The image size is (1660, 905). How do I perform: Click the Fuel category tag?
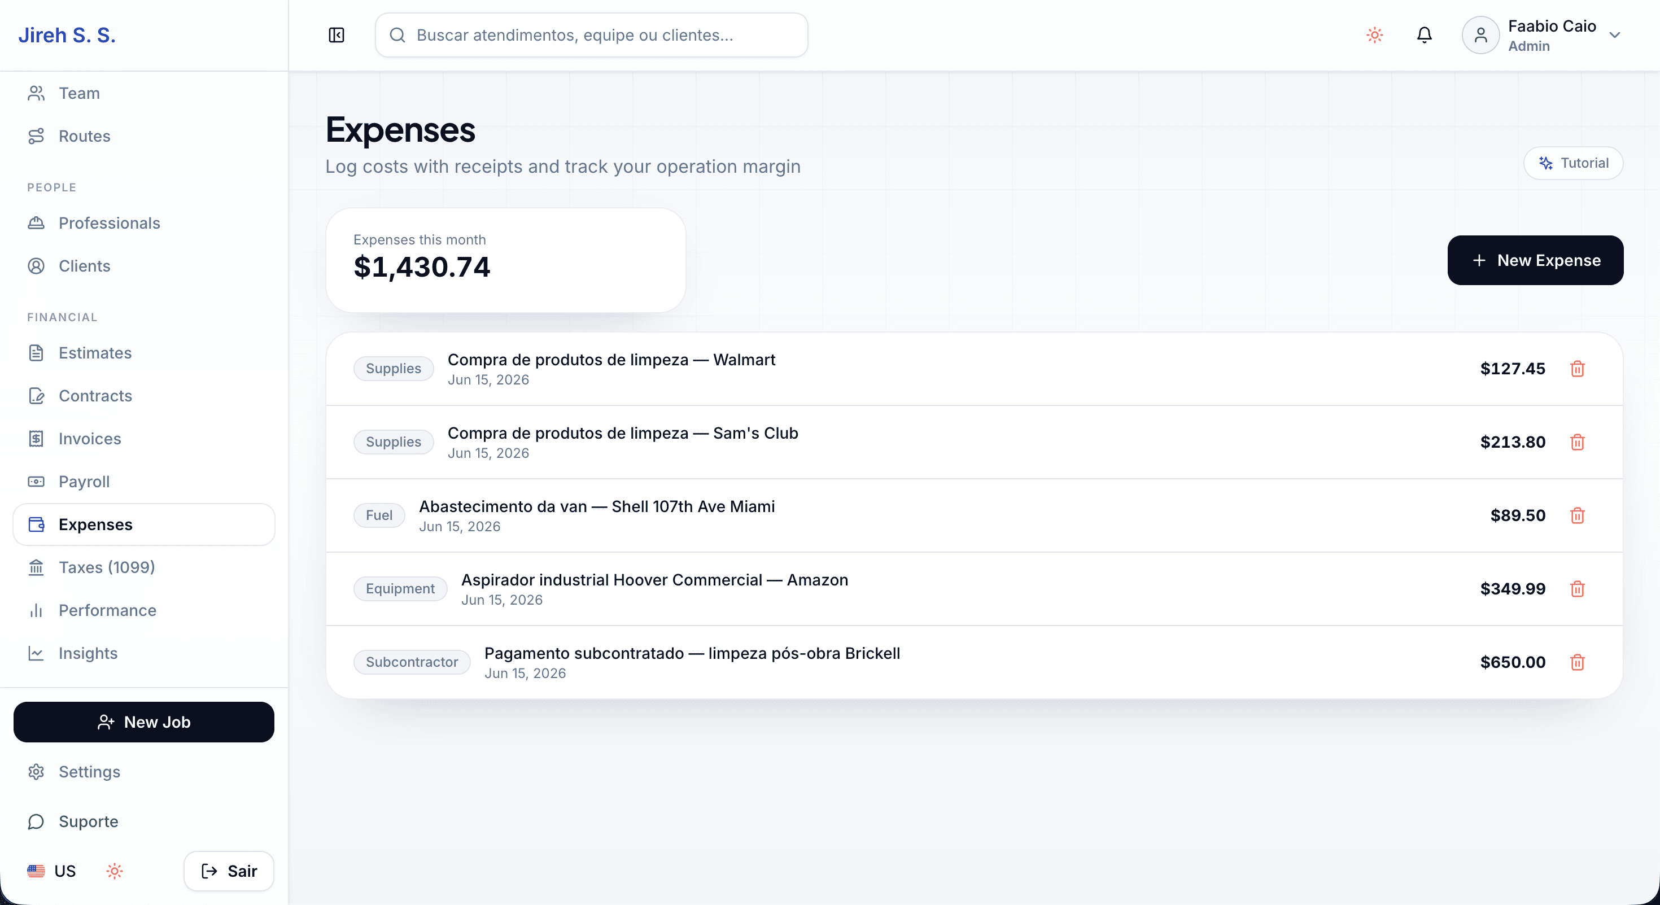(x=379, y=515)
